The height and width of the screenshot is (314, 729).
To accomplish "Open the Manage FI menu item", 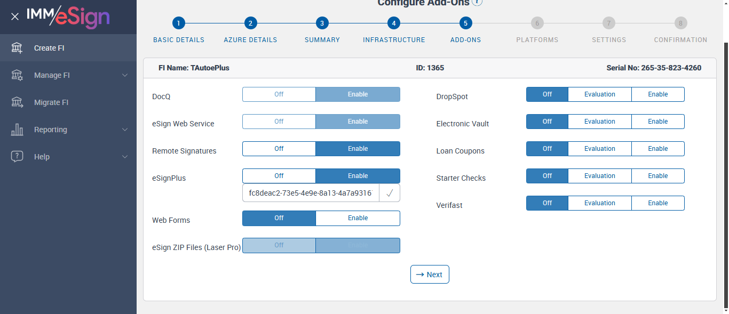I will pyautogui.click(x=68, y=75).
